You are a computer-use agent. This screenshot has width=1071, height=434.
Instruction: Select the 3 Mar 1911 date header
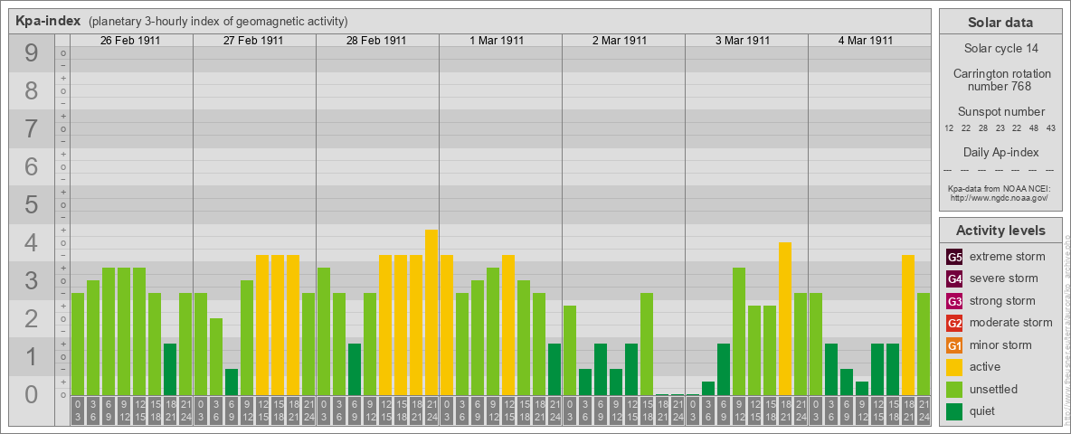744,41
